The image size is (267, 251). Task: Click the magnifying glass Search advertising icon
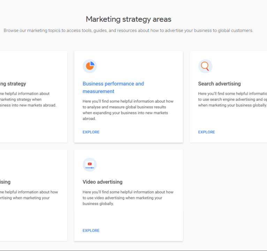point(205,66)
